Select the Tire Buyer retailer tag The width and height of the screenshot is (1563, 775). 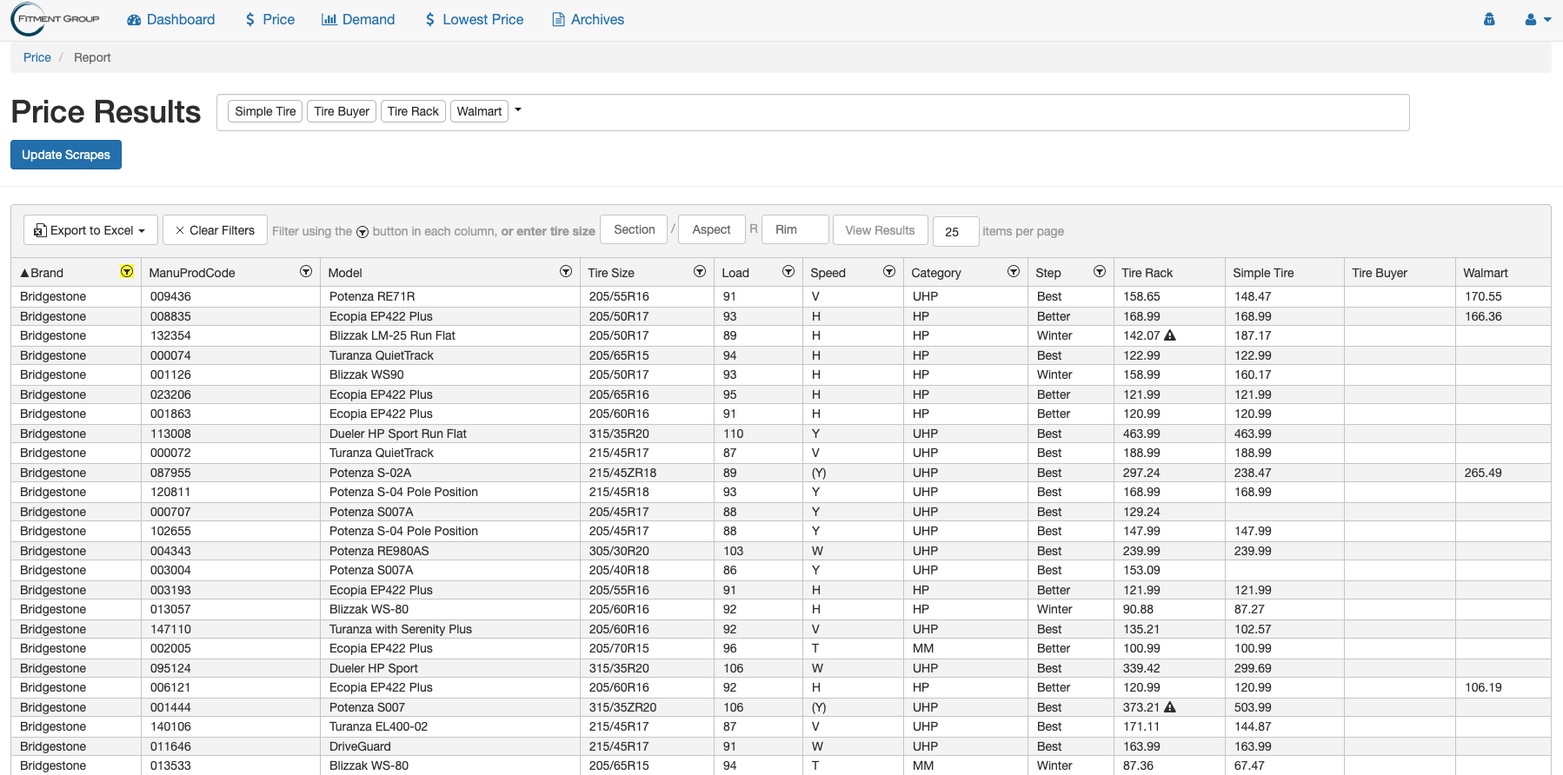tap(342, 111)
